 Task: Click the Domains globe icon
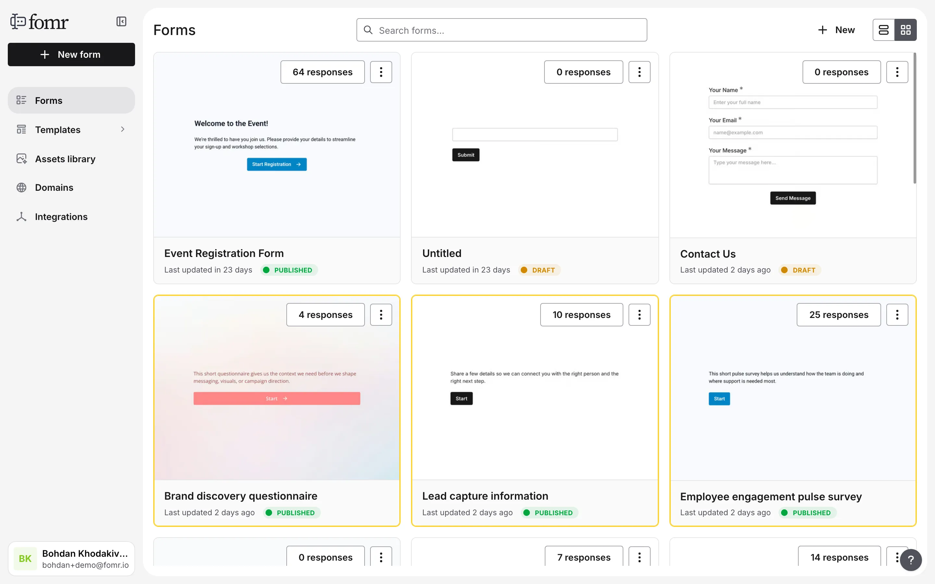click(21, 187)
